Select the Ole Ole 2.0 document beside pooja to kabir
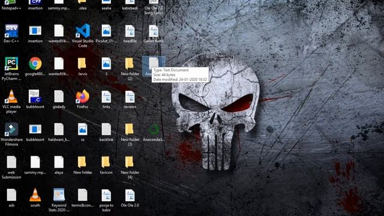The image size is (384, 216). tap(130, 198)
